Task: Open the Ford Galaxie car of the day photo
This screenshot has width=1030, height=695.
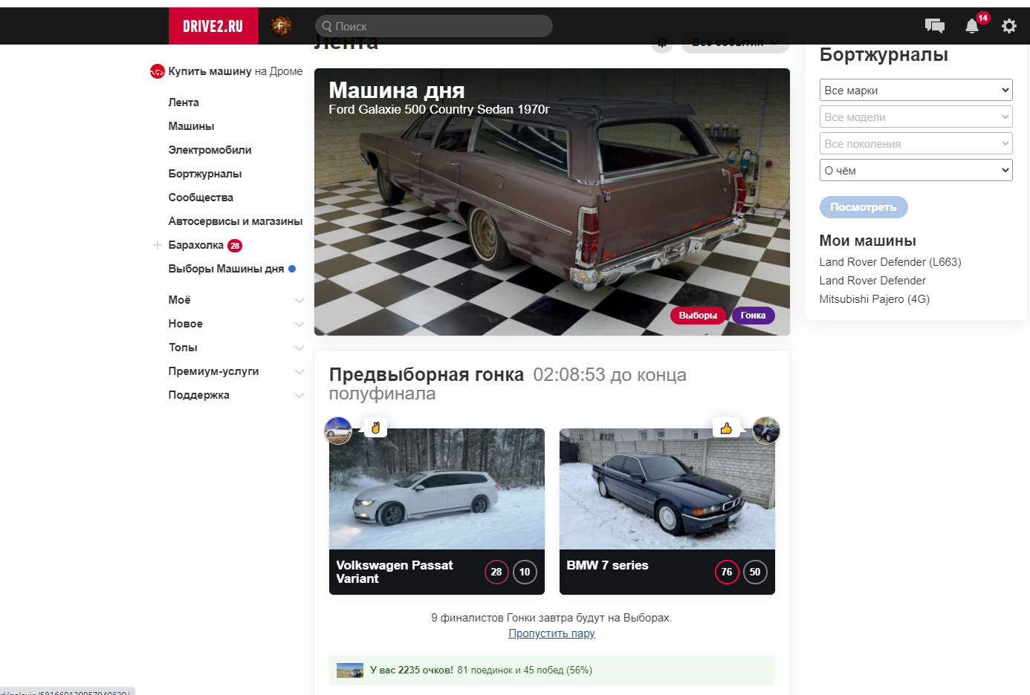Action: coord(552,202)
